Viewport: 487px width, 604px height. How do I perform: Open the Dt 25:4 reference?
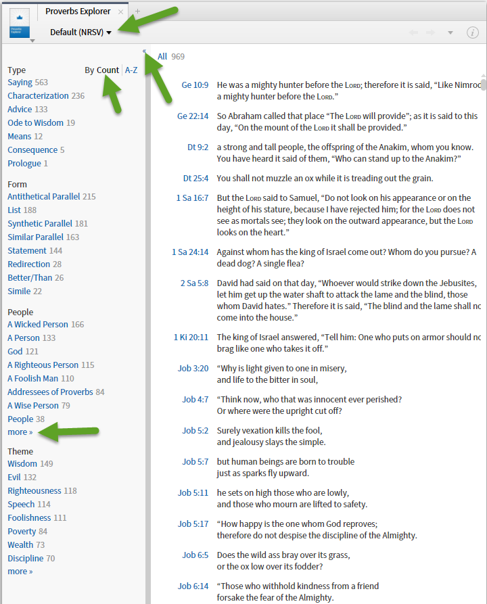(195, 179)
